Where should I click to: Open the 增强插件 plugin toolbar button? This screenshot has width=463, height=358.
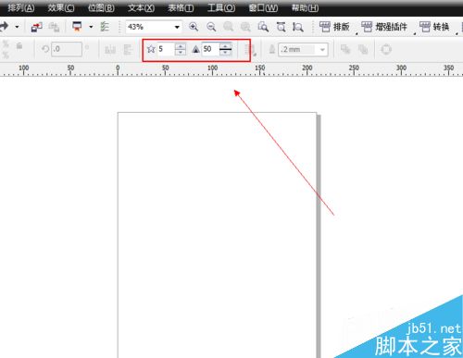[384, 27]
